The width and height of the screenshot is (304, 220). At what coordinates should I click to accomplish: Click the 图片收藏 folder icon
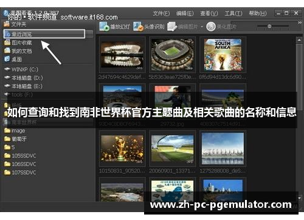pyautogui.click(x=7, y=43)
